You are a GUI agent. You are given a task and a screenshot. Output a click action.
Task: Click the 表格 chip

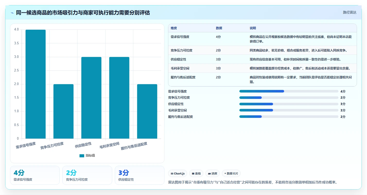click(x=196, y=173)
